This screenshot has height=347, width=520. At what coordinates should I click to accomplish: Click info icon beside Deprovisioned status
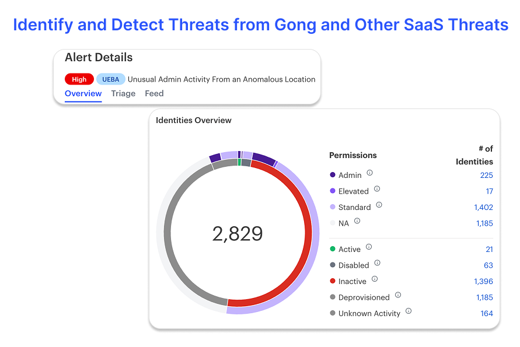click(x=398, y=295)
